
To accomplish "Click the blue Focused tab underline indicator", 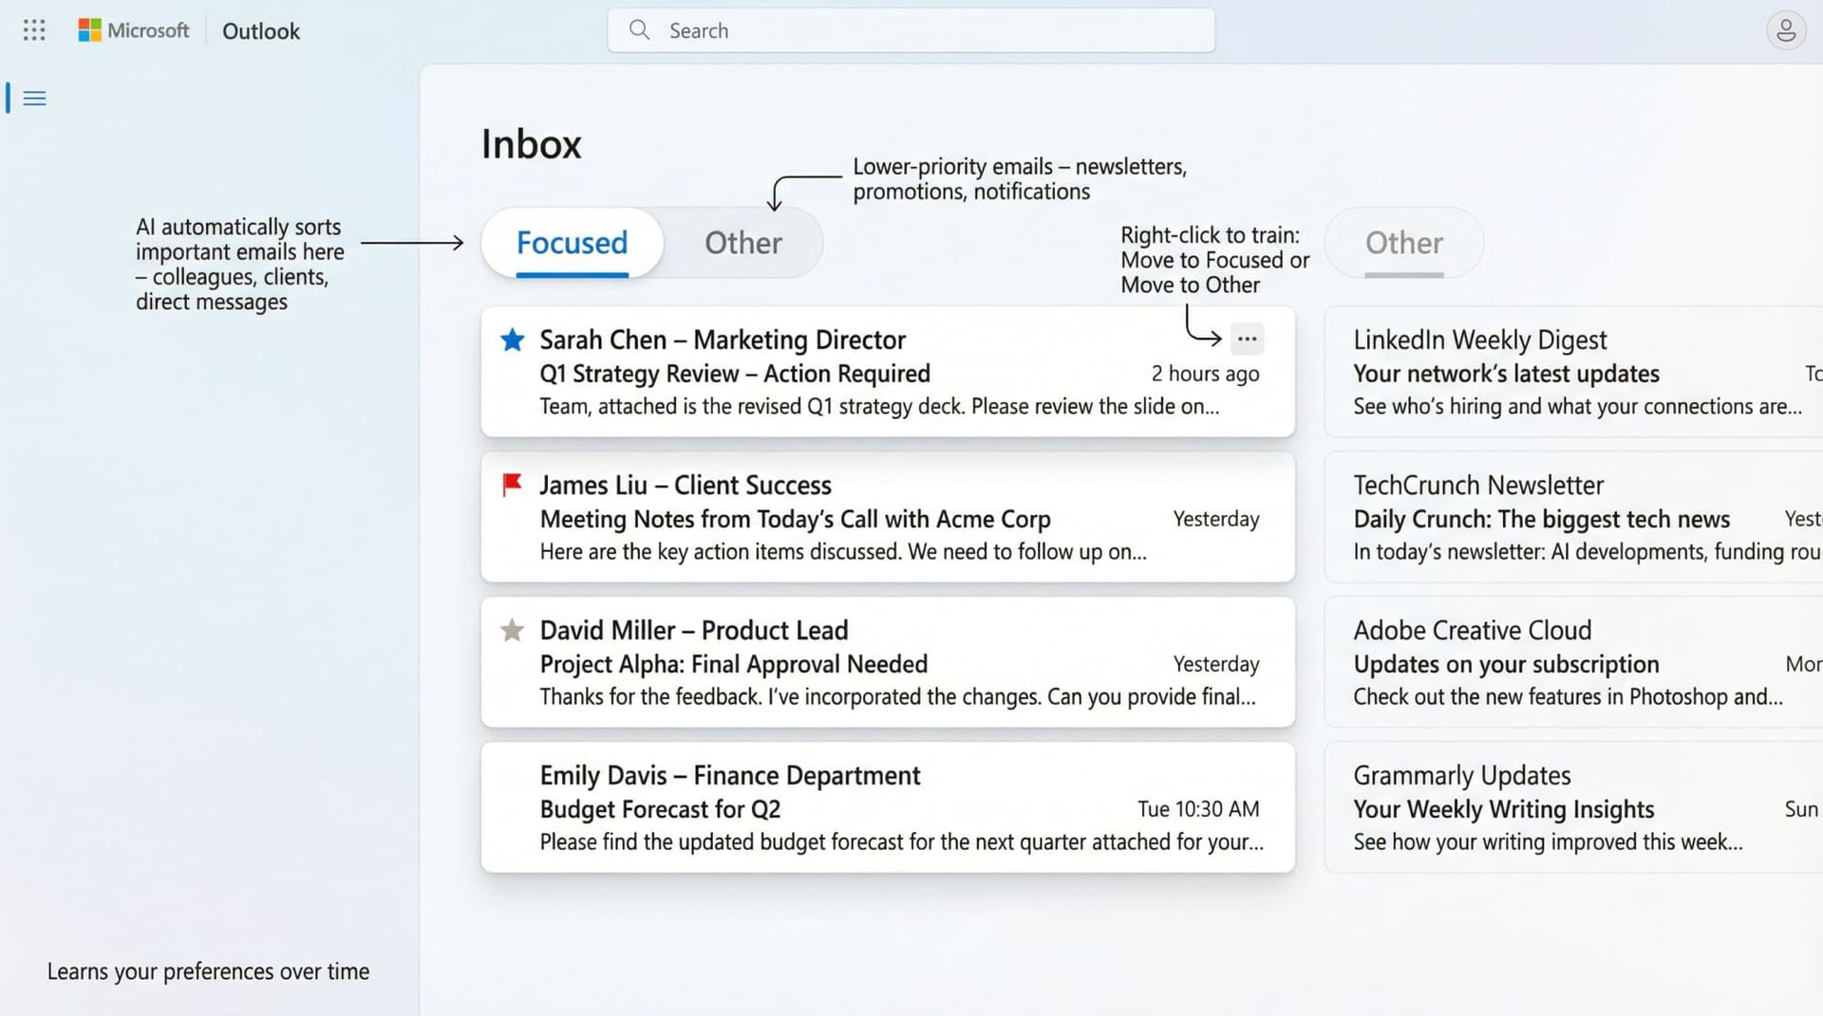I will pos(572,273).
